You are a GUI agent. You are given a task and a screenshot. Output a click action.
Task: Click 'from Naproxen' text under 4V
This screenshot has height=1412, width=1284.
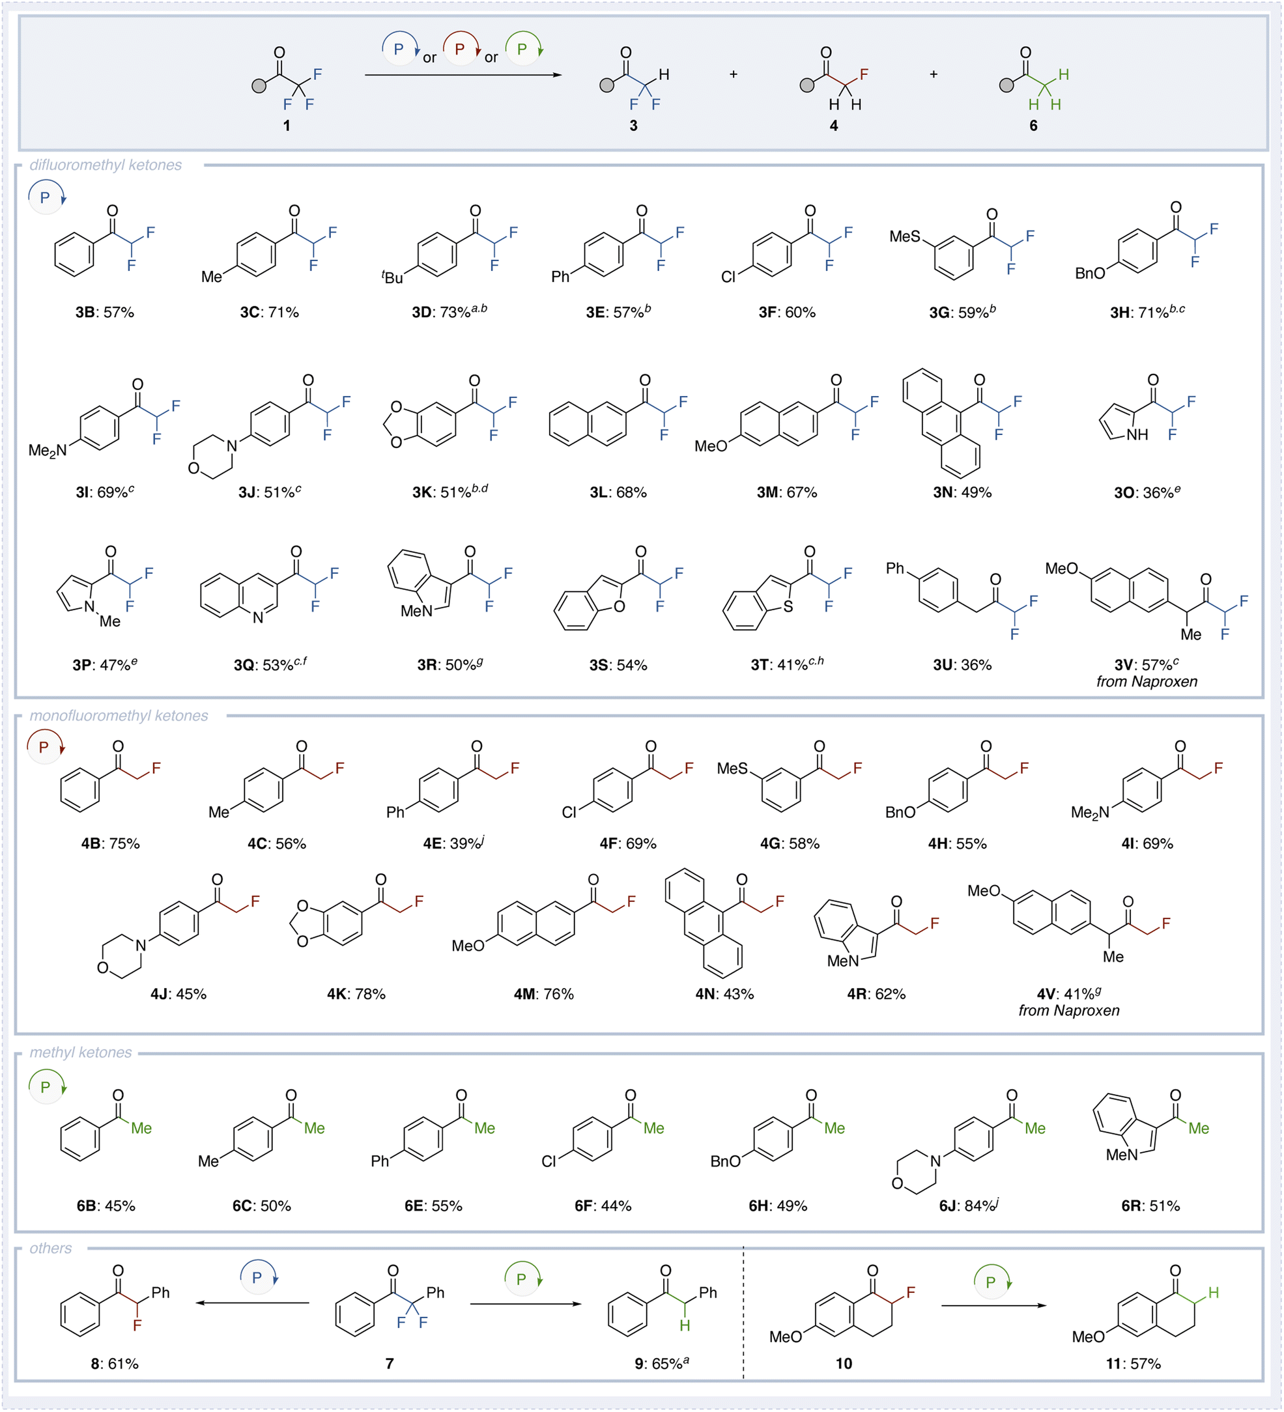point(1069,1011)
